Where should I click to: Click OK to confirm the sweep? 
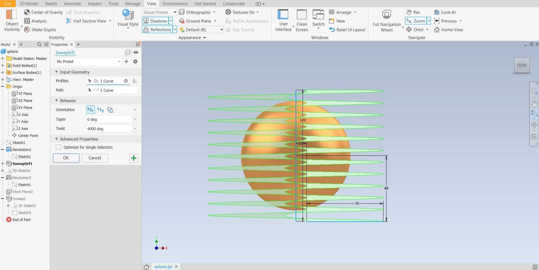(x=66, y=158)
